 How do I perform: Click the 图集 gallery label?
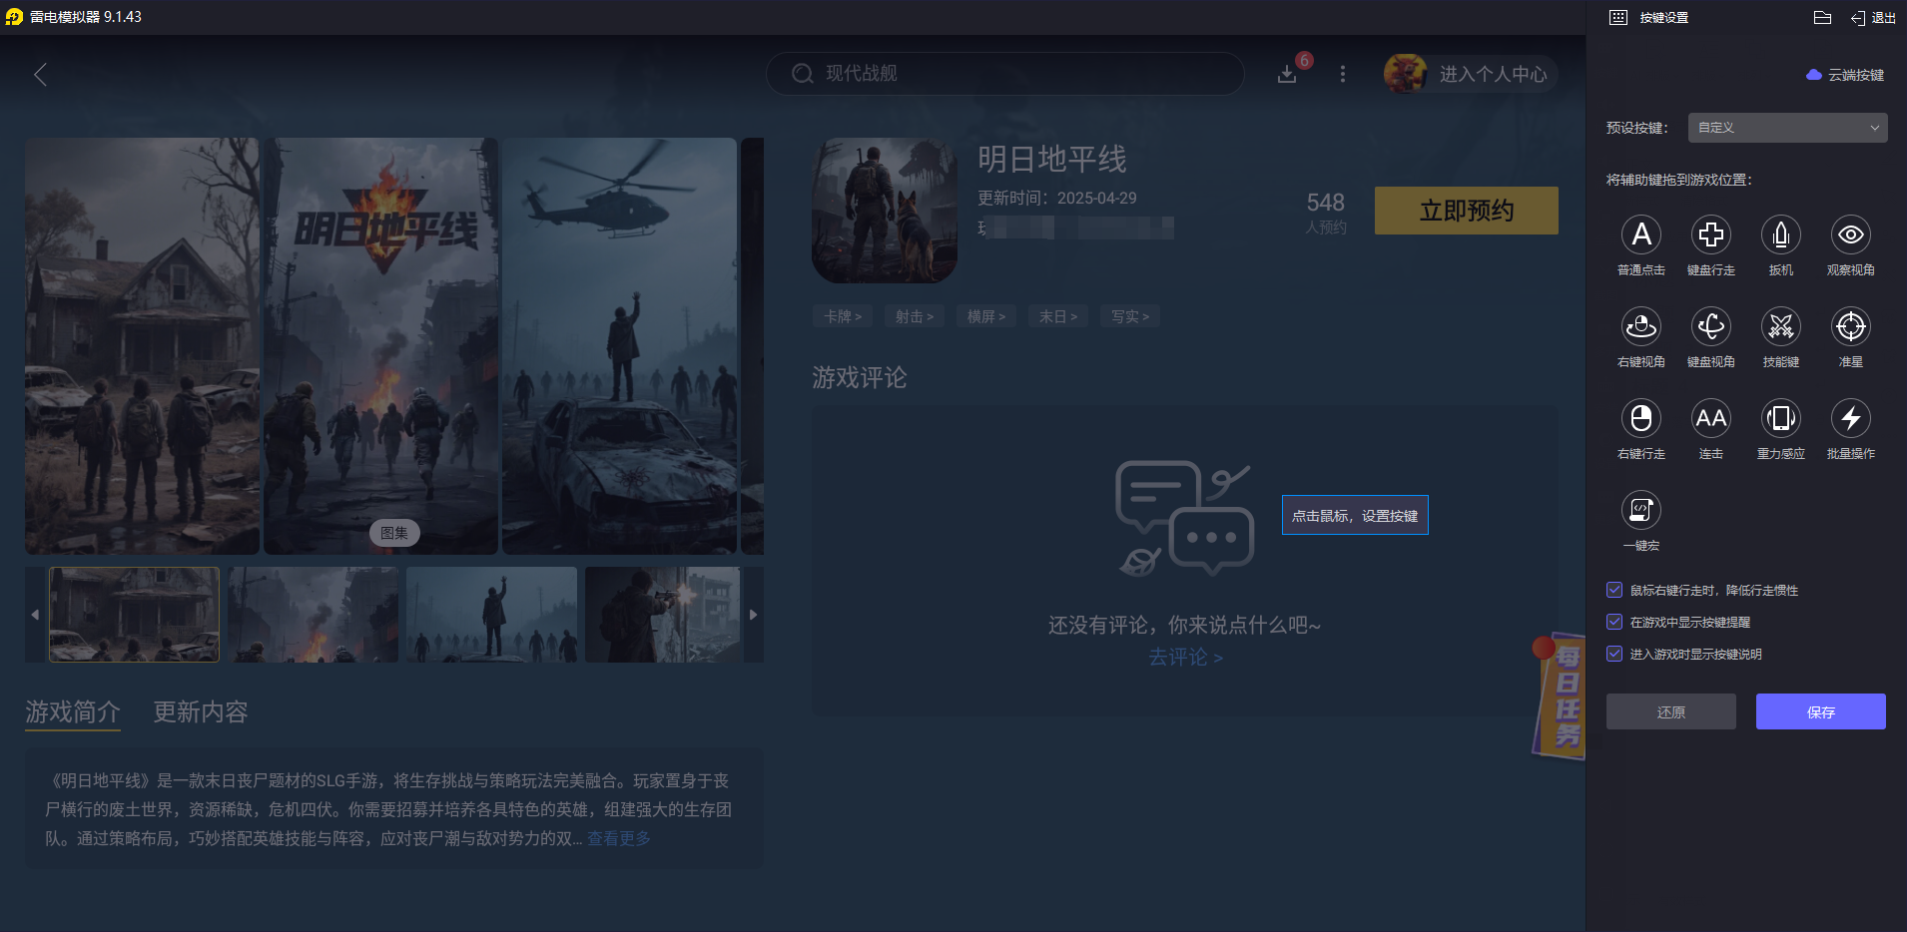point(394,533)
